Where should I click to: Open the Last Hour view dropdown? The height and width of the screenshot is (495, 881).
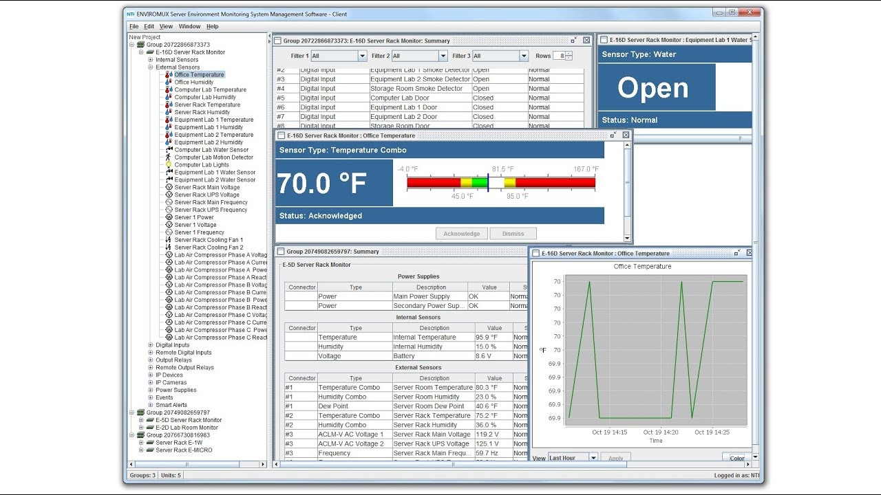[593, 458]
